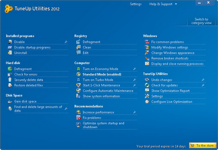Click the Change Windows appearance icon

[x=147, y=53]
